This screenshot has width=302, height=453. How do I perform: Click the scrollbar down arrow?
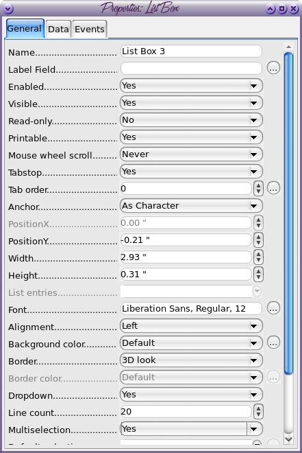click(x=288, y=439)
